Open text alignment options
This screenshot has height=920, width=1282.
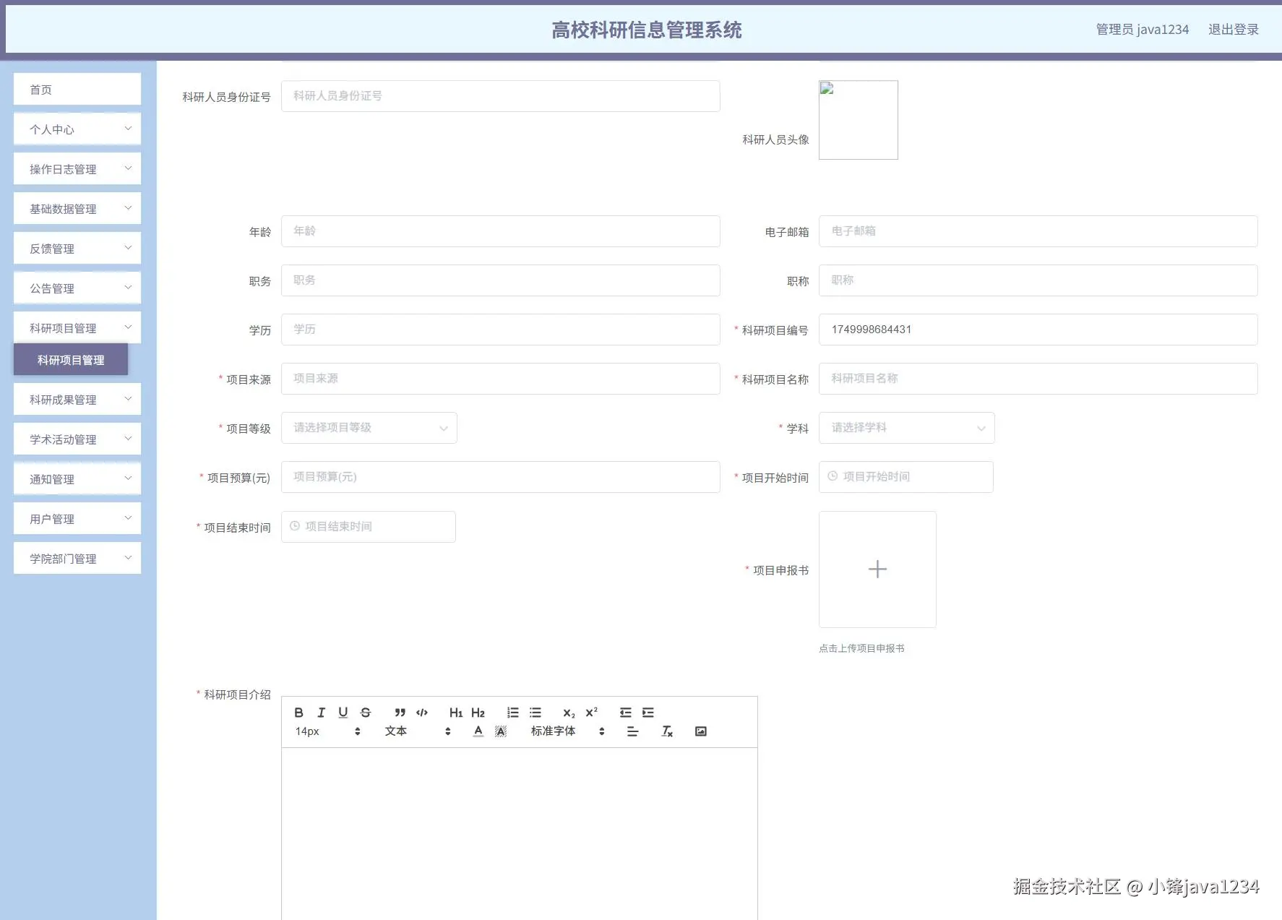pyautogui.click(x=633, y=731)
